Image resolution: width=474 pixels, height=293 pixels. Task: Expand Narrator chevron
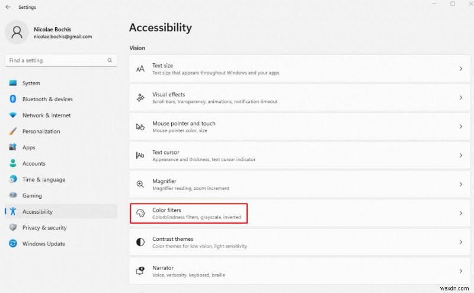pyautogui.click(x=461, y=271)
